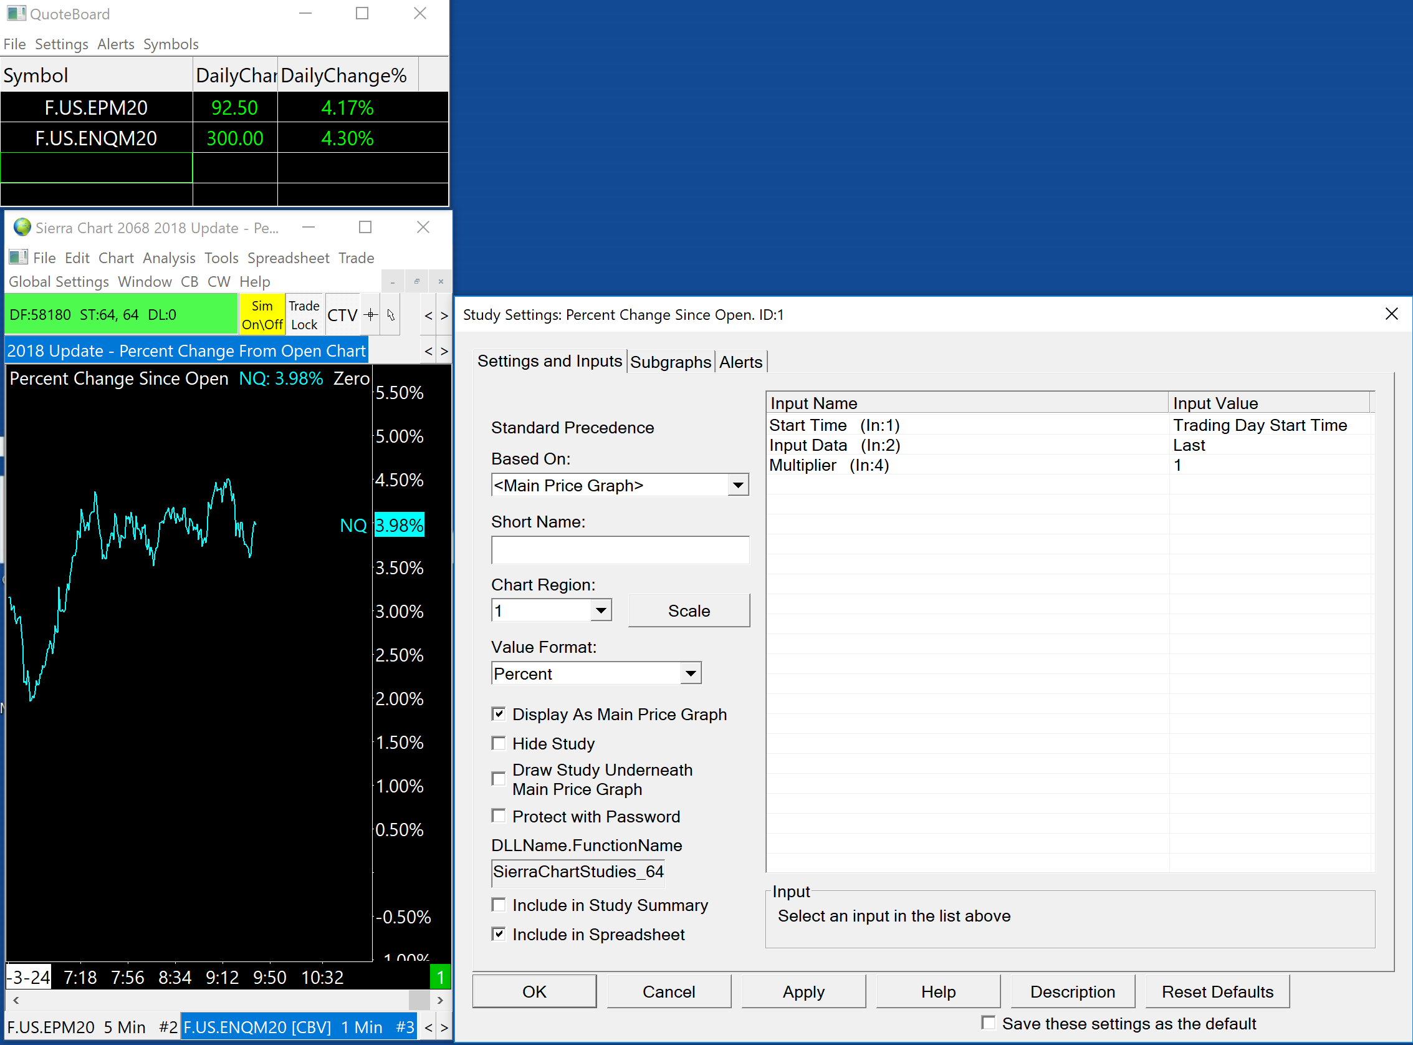The height and width of the screenshot is (1045, 1413).
Task: Open the Sierra Chart Trade menu
Action: [x=356, y=258]
